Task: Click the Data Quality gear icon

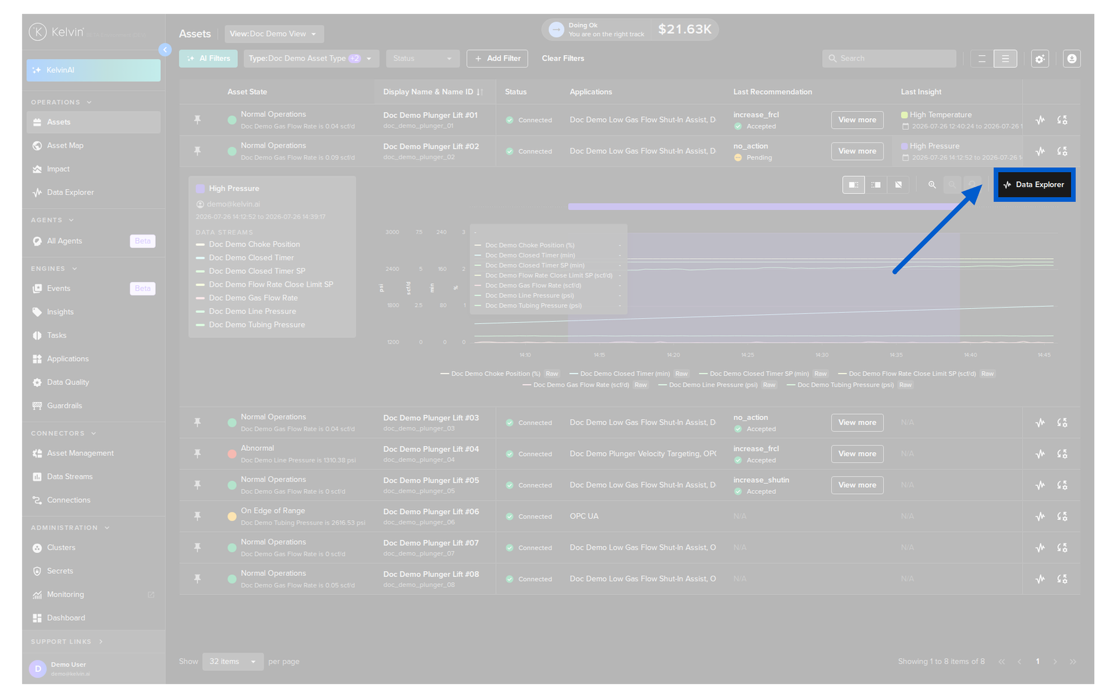Action: pyautogui.click(x=37, y=382)
